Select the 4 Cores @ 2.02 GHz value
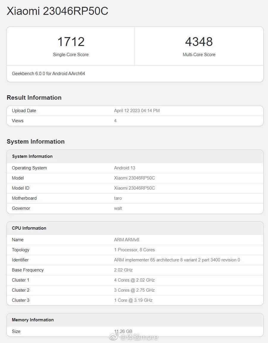268x343 pixels. tap(134, 280)
